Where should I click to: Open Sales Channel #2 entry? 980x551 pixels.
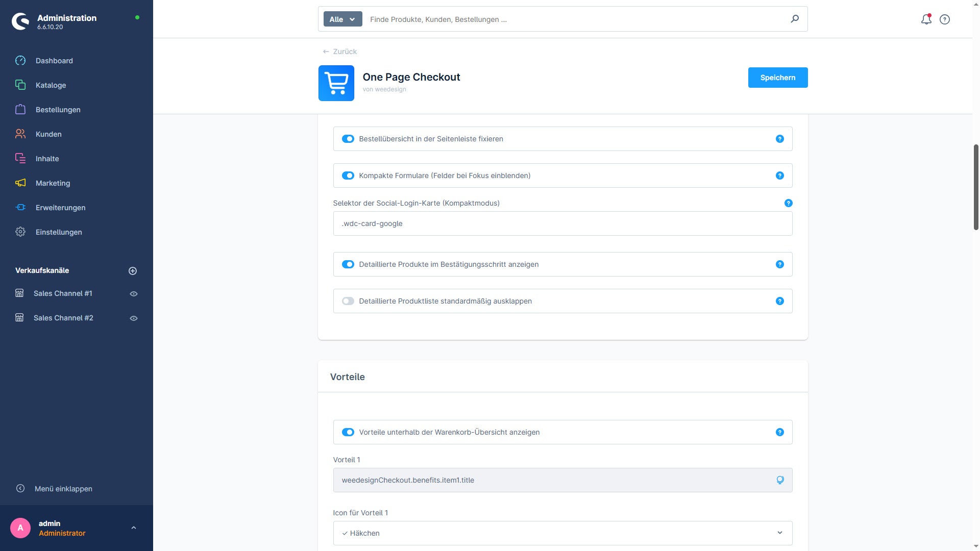[63, 318]
